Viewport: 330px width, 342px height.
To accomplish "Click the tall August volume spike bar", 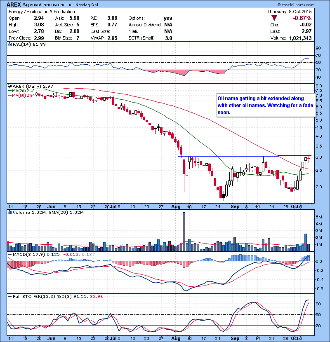I will click(184, 232).
